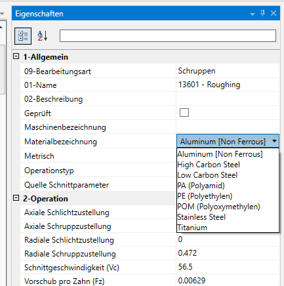This screenshot has height=286, width=284.
Task: Close the Eigenschaften panel
Action: pyautogui.click(x=274, y=13)
